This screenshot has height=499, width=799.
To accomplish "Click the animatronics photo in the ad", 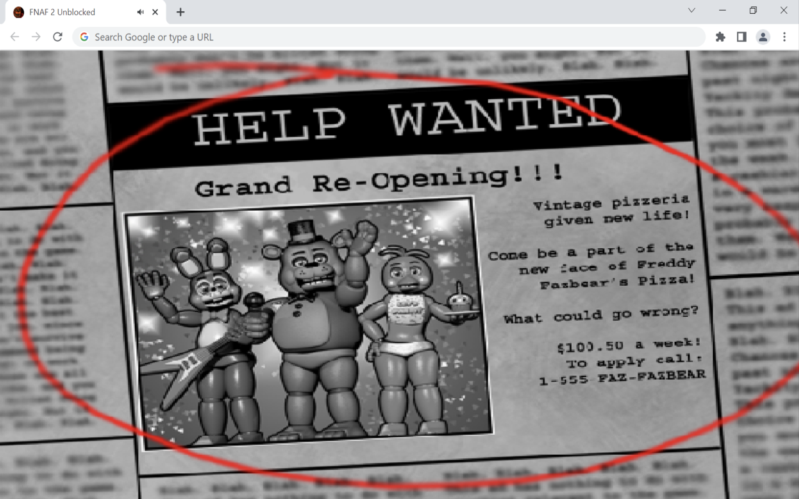I will pyautogui.click(x=308, y=323).
